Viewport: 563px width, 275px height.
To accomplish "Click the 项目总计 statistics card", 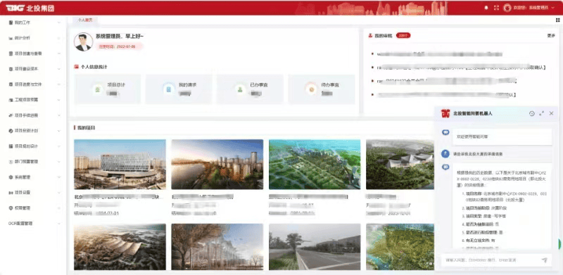I will 108,89.
